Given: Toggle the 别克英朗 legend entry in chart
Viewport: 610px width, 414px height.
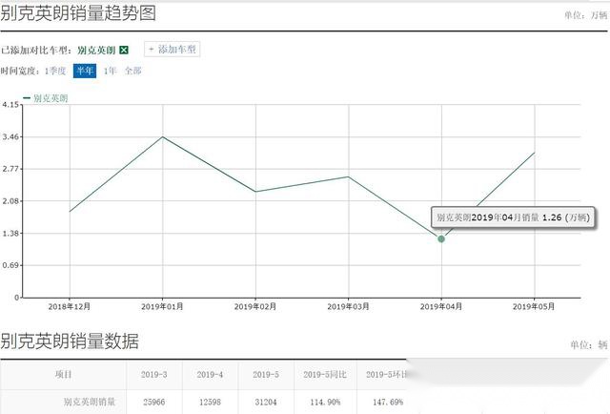Looking at the screenshot, I should point(46,98).
